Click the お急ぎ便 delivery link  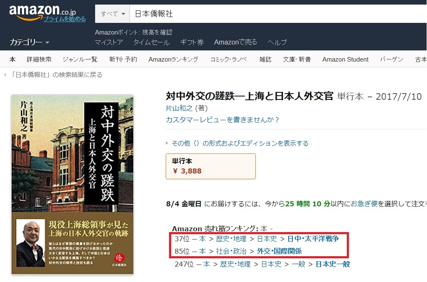click(364, 204)
